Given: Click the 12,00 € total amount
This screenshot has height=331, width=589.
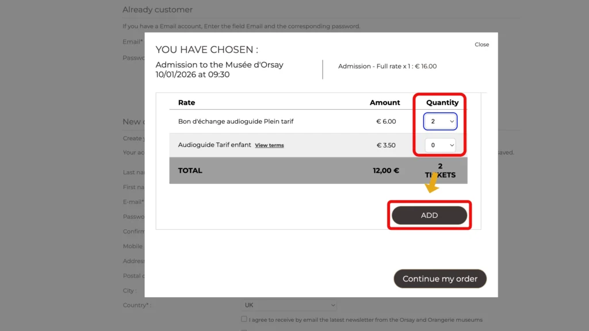Looking at the screenshot, I should (385, 170).
